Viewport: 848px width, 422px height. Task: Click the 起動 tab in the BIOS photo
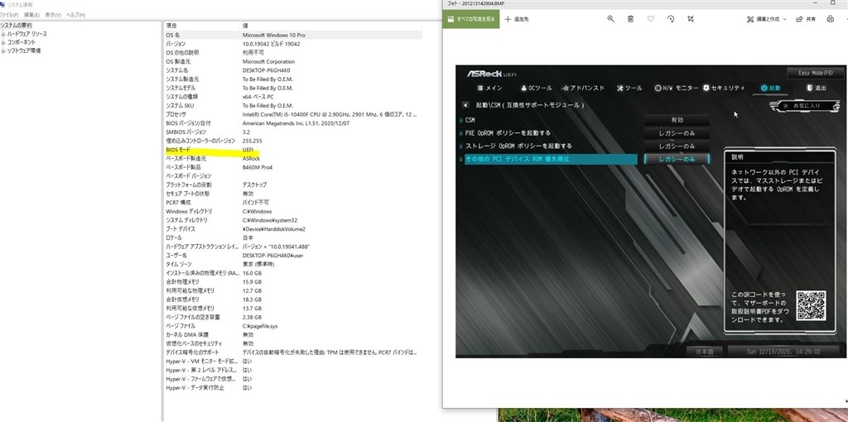click(771, 88)
